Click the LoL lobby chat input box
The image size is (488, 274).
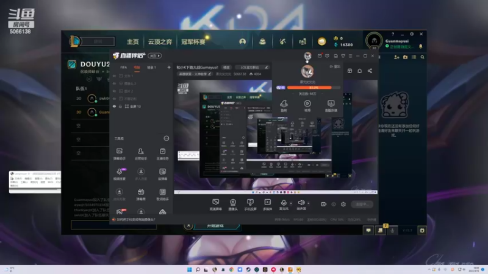click(114, 225)
